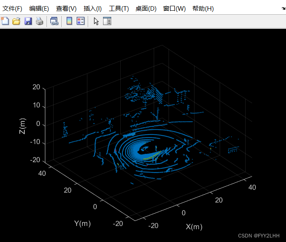
Task: Click the Link Plot icon
Action: 54,21
